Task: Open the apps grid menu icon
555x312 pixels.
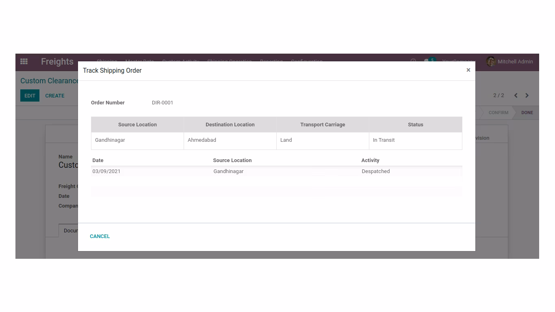Action: [x=24, y=61]
